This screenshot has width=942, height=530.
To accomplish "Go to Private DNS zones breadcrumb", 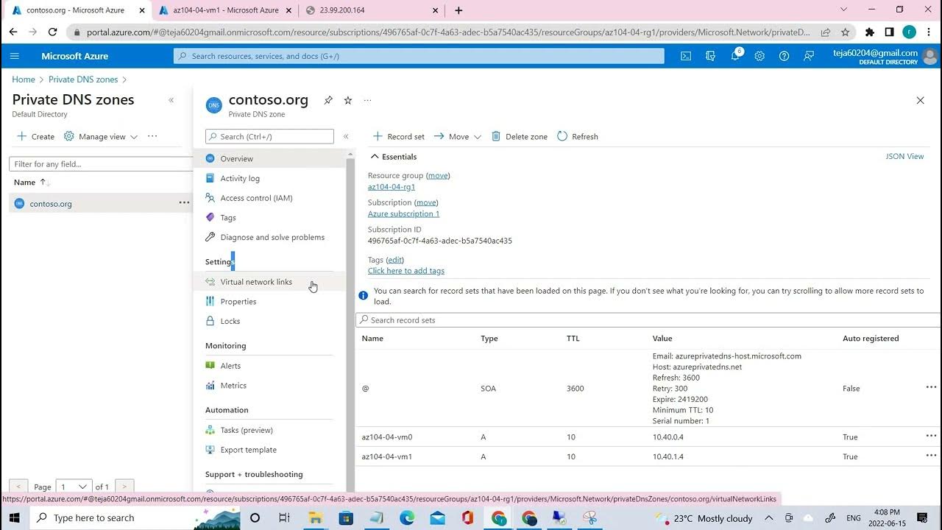I will tap(83, 79).
